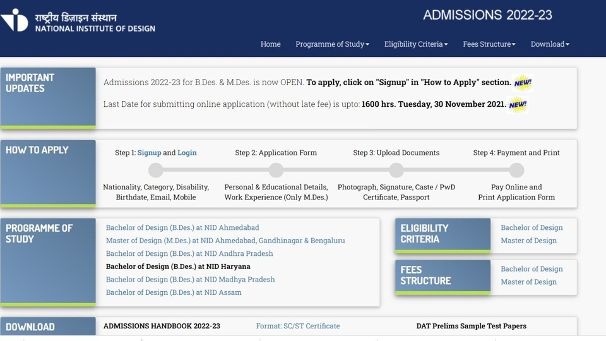Expand the Programme of Study dropdown
The image size is (606, 341).
(333, 44)
